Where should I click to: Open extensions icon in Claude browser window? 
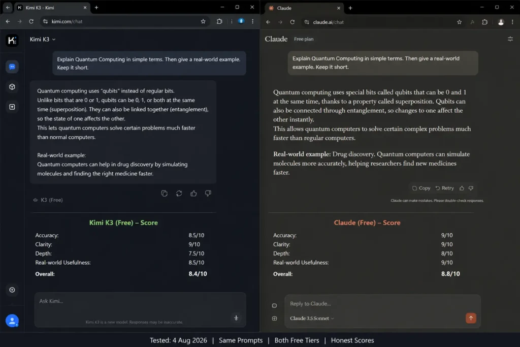[485, 22]
